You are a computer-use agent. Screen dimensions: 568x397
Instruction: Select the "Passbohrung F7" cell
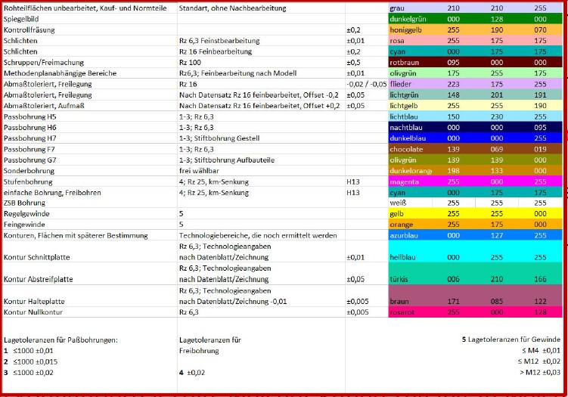coord(90,149)
